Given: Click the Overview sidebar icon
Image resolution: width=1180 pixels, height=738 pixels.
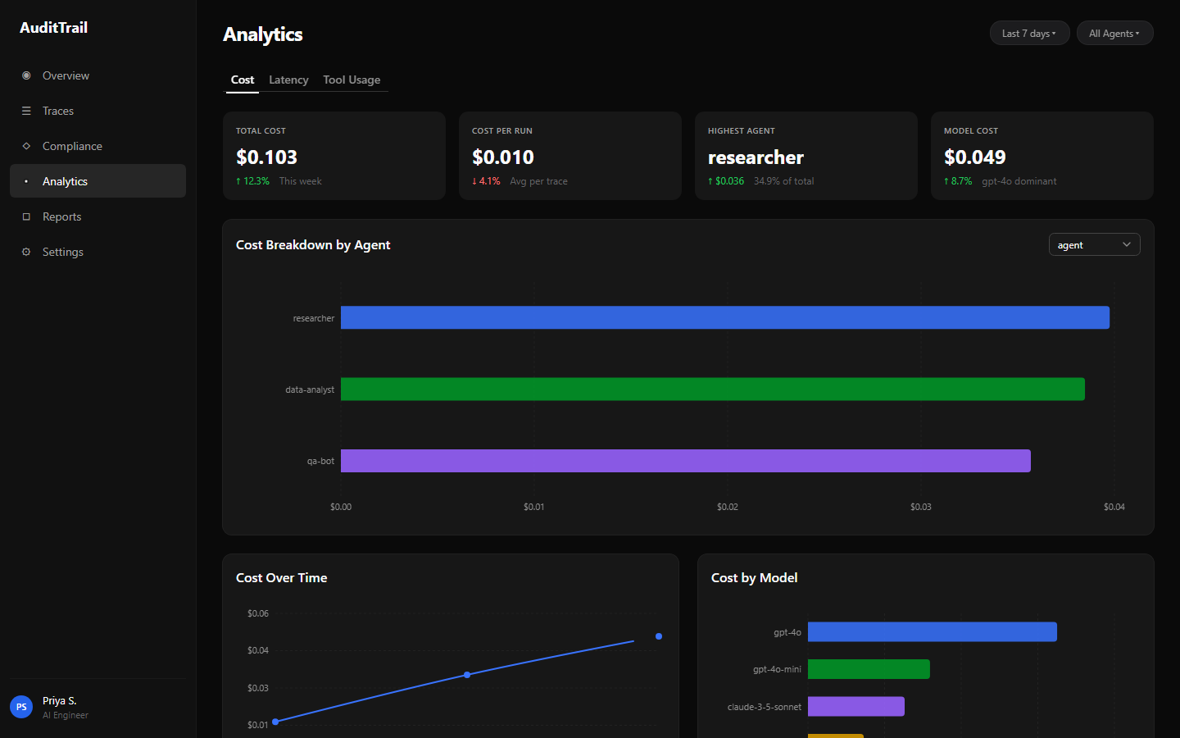Looking at the screenshot, I should click(x=26, y=75).
